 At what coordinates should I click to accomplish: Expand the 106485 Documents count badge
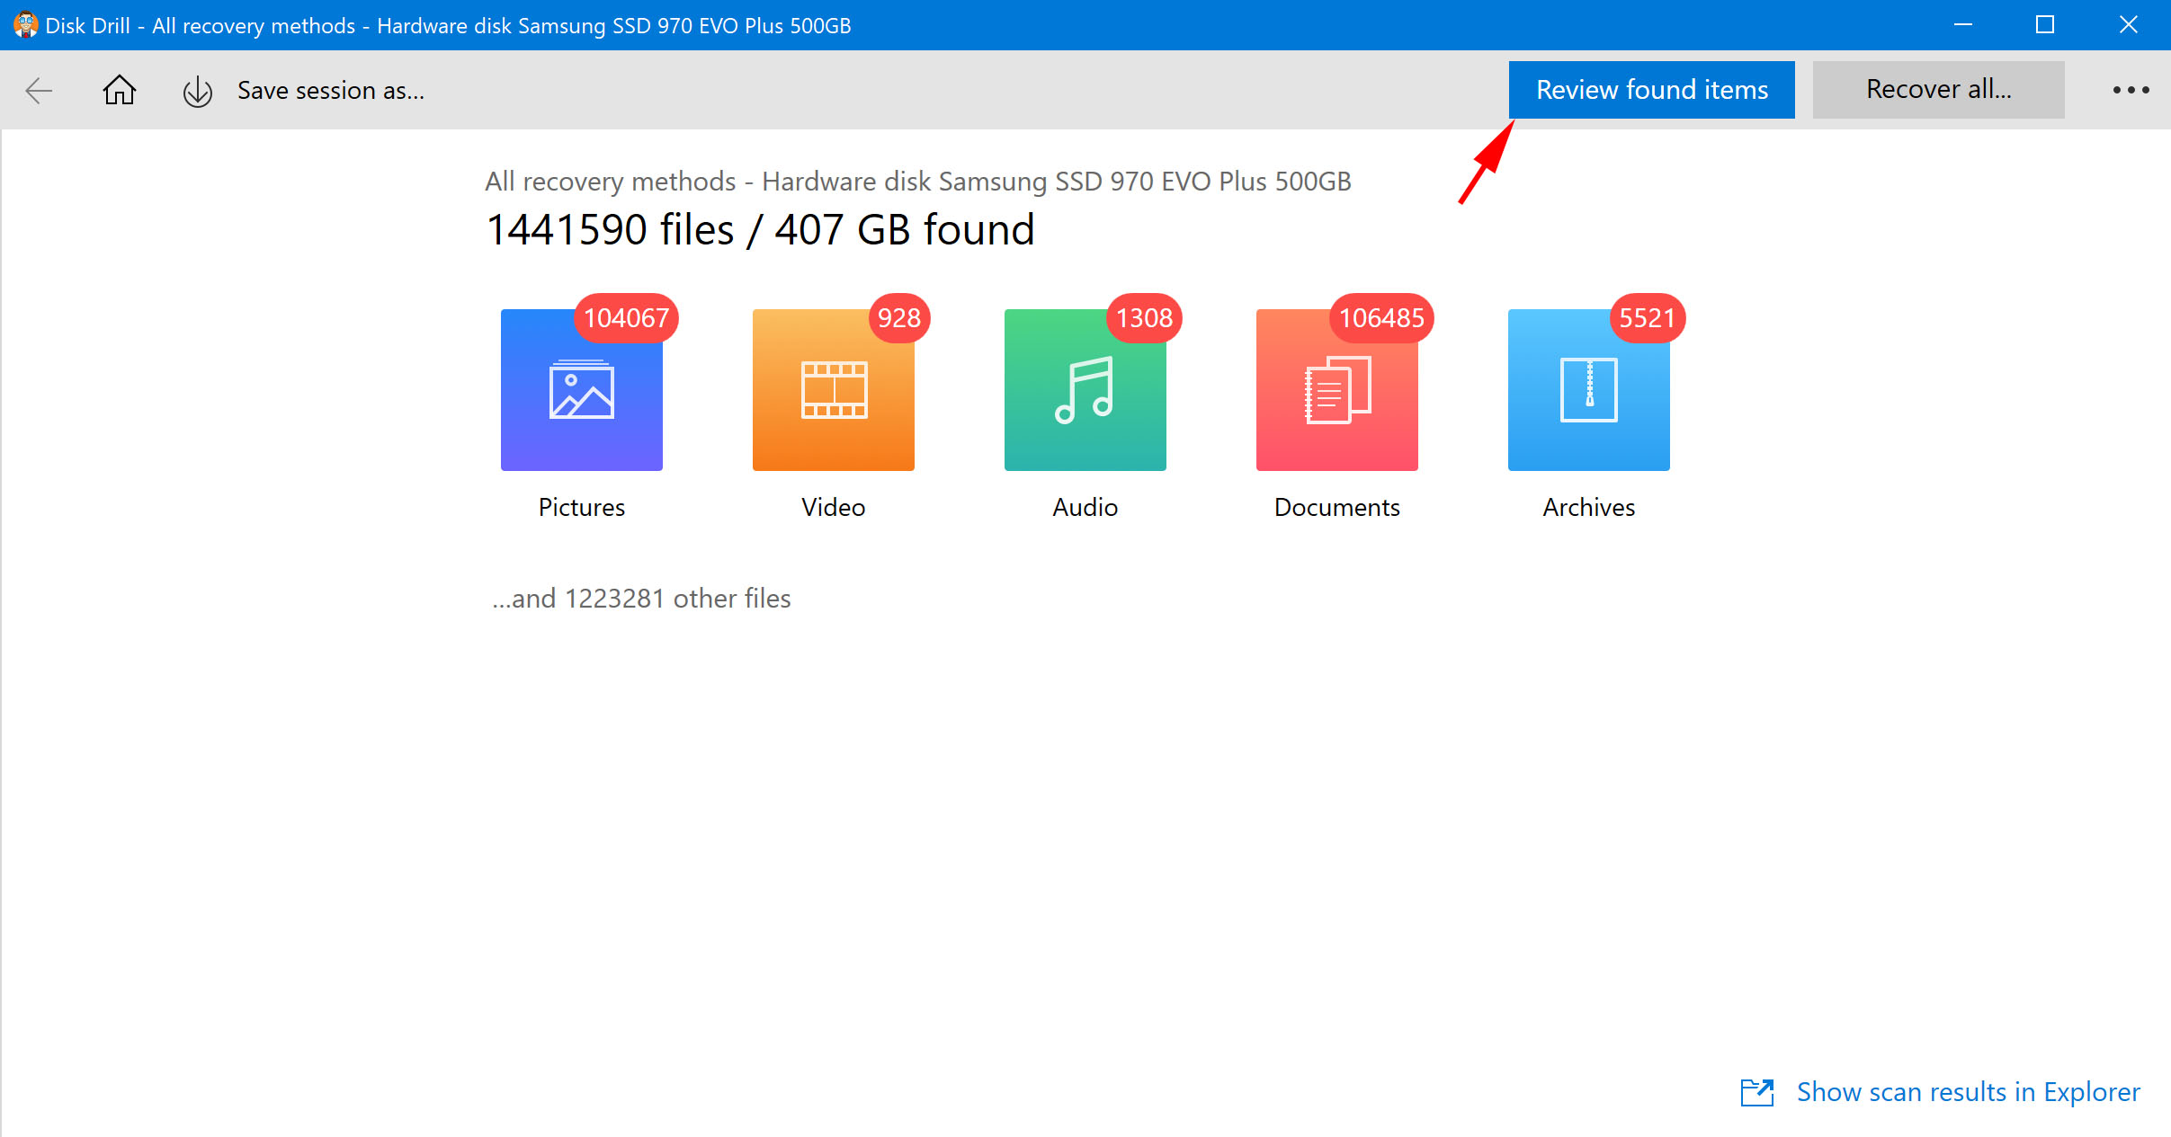tap(1377, 319)
